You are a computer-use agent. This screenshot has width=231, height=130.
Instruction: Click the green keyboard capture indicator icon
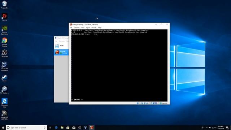(161, 103)
